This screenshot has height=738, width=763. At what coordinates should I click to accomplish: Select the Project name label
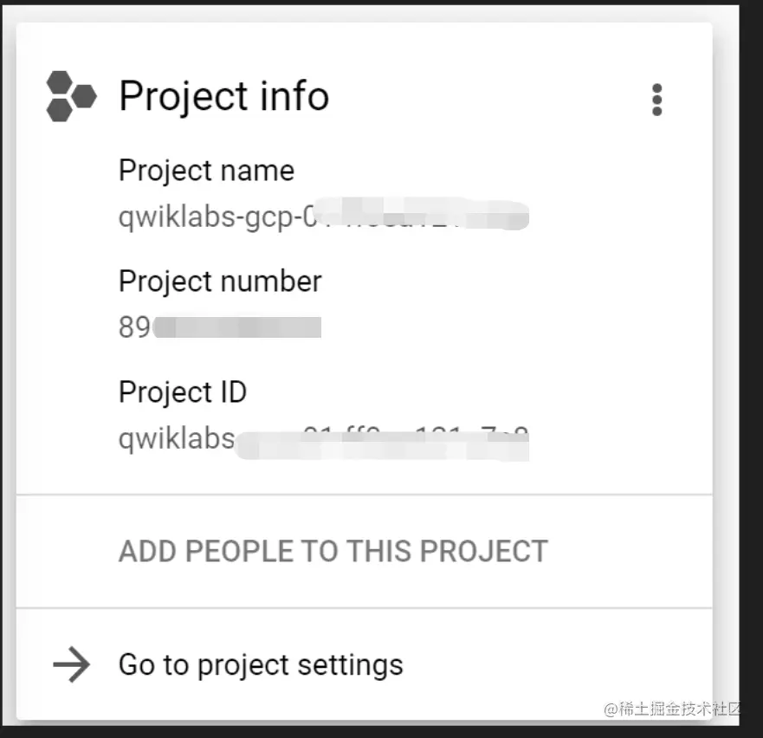[206, 171]
